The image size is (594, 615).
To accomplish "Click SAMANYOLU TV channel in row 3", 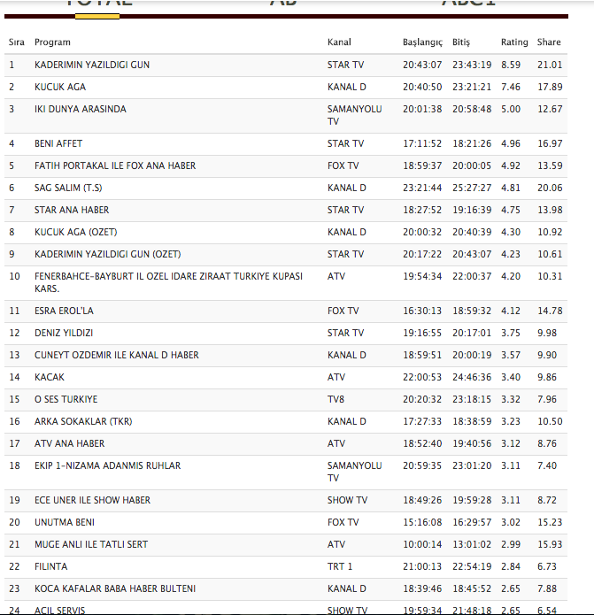I will tap(355, 115).
